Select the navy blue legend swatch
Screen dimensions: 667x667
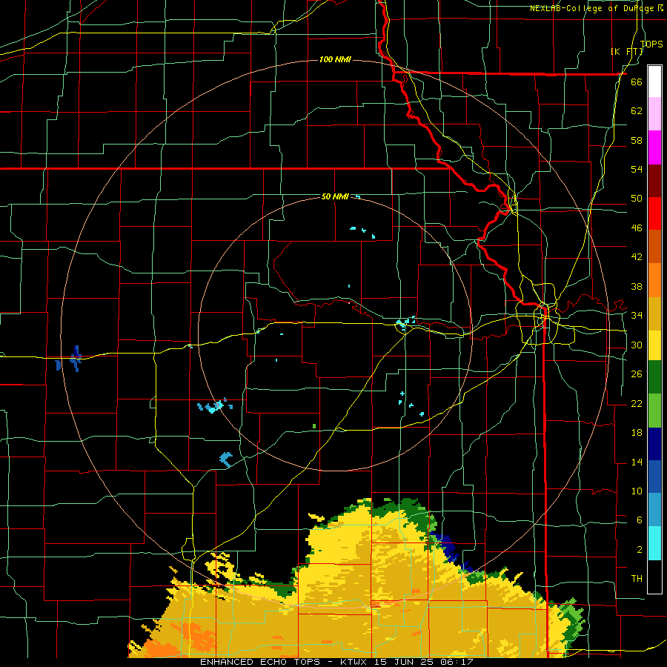[654, 444]
